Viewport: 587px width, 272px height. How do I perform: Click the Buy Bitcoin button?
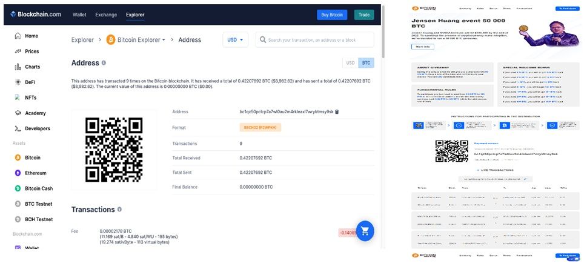pyautogui.click(x=332, y=15)
